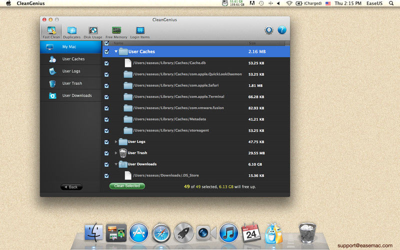Viewport: 400px width, 250px height.
Task: Open the Free Memory tool
Action: click(x=116, y=32)
